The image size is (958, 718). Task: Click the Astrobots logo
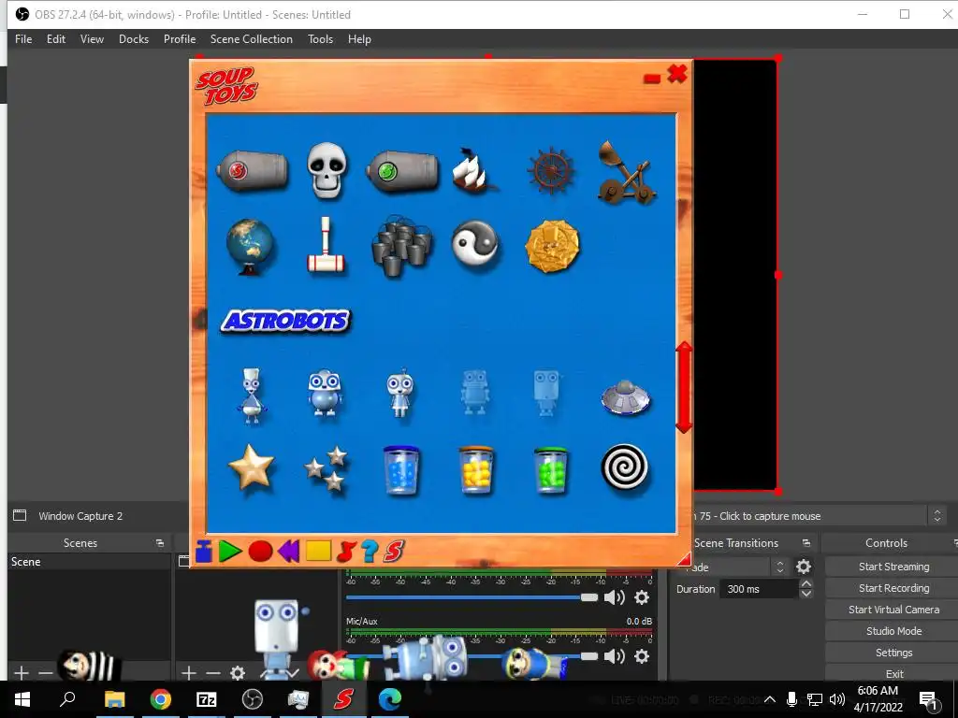286,321
